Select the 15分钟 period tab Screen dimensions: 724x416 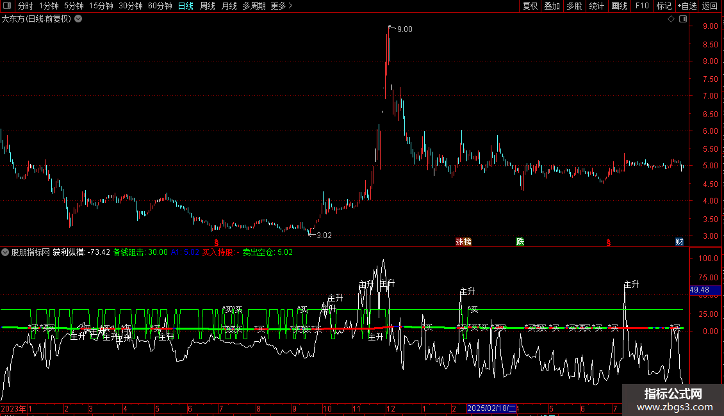coord(101,6)
